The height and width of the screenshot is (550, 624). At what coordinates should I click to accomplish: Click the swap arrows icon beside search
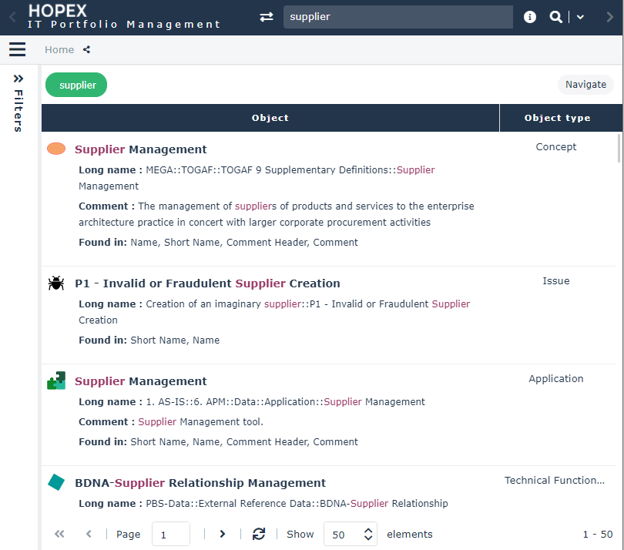(267, 17)
